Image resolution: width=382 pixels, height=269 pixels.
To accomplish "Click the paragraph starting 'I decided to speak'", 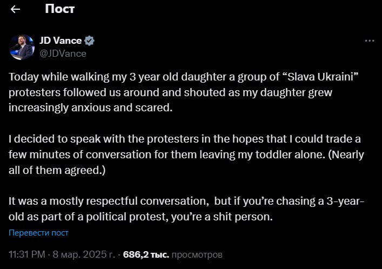I will click(x=184, y=154).
